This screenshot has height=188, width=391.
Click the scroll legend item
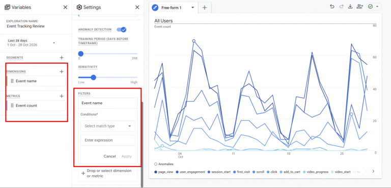[x=258, y=172]
